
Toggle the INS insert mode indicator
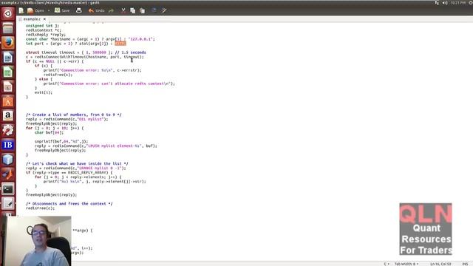point(465,264)
